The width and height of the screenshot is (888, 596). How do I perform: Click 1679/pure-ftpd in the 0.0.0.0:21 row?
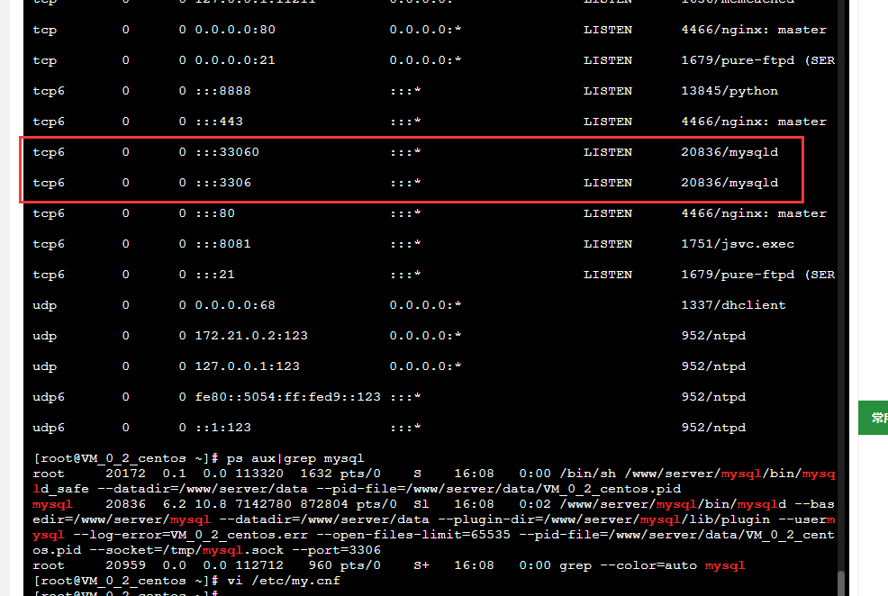[738, 60]
